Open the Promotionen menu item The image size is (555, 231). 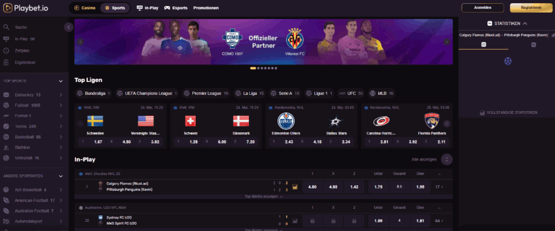(x=206, y=8)
